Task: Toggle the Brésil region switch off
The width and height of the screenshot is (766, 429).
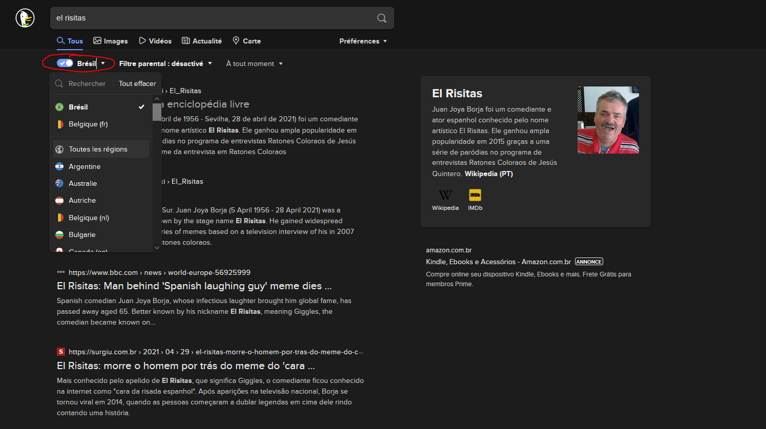Action: point(65,63)
